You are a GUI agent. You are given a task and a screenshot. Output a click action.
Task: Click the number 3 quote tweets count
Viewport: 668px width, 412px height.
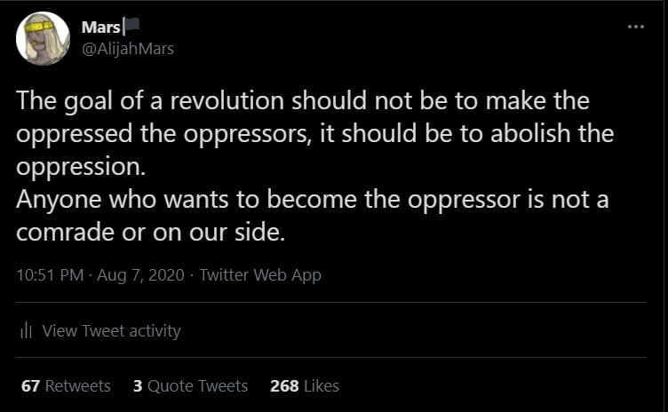coord(138,385)
